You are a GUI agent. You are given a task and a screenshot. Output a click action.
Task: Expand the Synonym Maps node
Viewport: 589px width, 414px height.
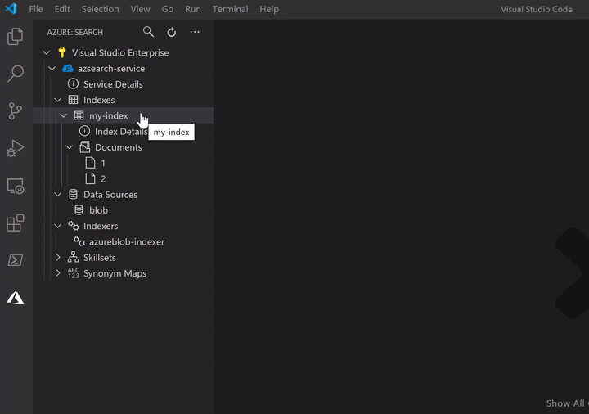(58, 273)
